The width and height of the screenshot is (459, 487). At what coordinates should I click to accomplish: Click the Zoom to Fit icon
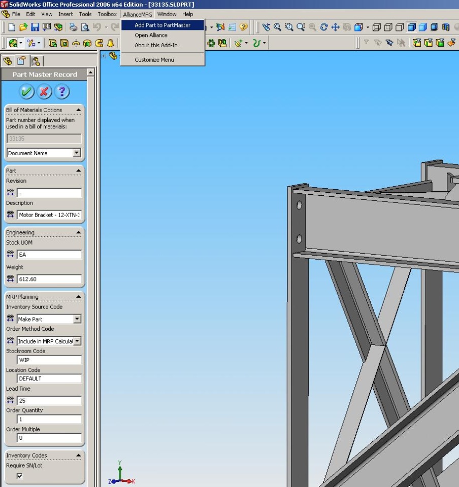coord(278,27)
